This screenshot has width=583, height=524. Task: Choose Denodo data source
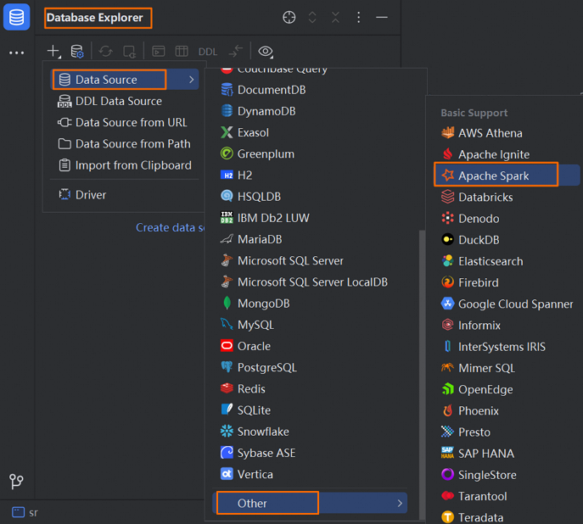[x=507, y=219]
